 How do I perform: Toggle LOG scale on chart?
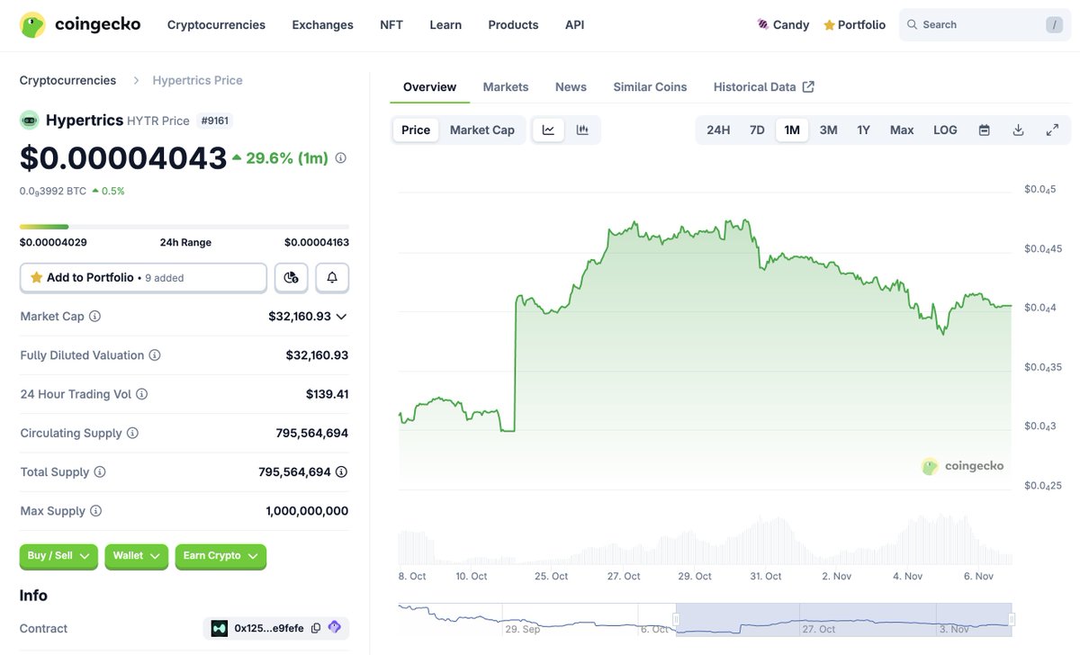tap(945, 130)
